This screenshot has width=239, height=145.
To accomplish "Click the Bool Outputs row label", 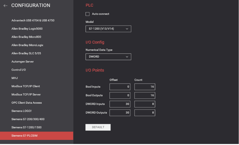I will tap(94, 95).
